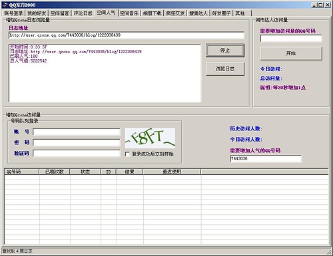Enable the 登录成功后立刻开始 checkbox
Image resolution: width=333 pixels, height=256 pixels.
pyautogui.click(x=127, y=154)
